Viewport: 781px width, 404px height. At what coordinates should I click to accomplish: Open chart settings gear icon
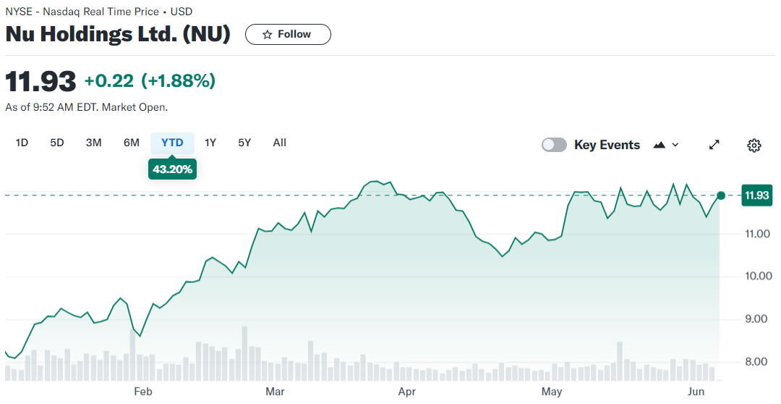pos(754,146)
